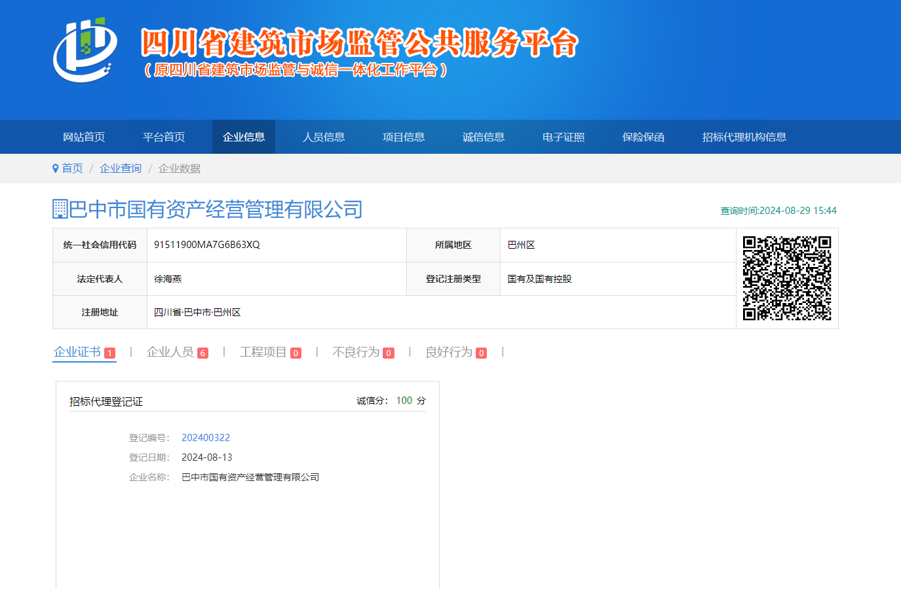Viewport: 901px width, 589px height.
Task: Click the QR code image
Action: (x=786, y=278)
